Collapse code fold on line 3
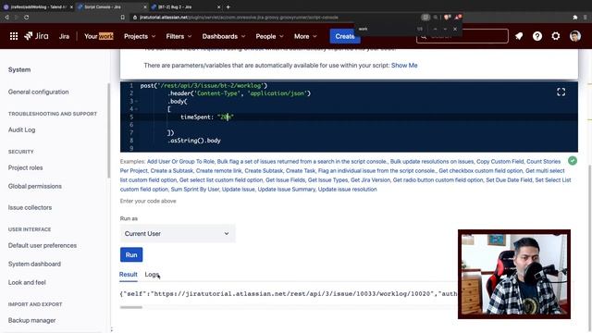 [x=136, y=101]
